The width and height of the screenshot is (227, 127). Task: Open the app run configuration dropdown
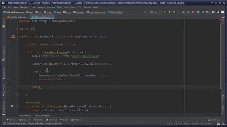click(x=155, y=12)
